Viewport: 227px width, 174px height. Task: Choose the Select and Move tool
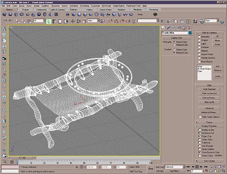click(x=72, y=21)
